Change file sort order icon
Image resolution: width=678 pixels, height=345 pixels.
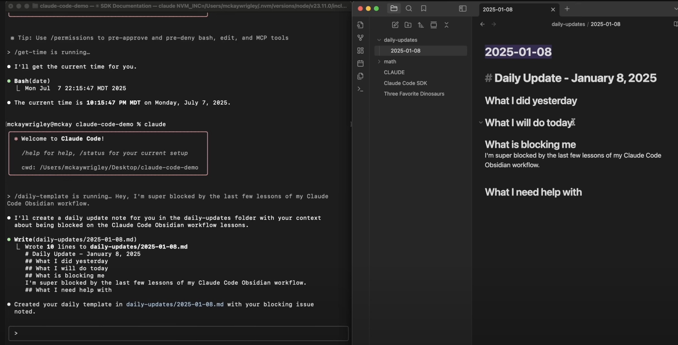click(x=421, y=25)
